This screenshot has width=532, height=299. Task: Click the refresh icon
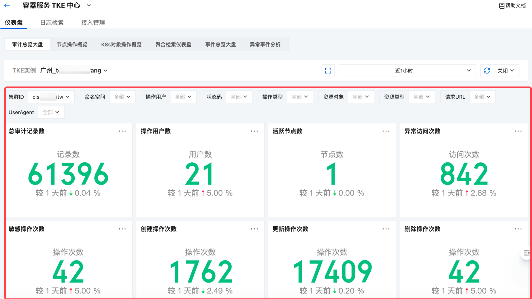(x=487, y=71)
